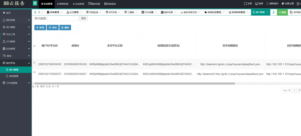
Task: Click the green 刷新 refresh button
Action: pos(282,12)
